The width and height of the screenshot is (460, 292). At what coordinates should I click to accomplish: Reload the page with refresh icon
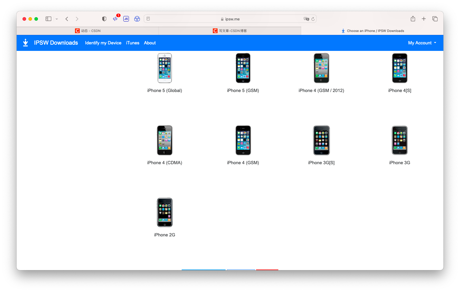[313, 19]
